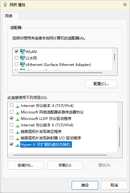Enable the 以太网 adapter checkbox

click(x=16, y=58)
